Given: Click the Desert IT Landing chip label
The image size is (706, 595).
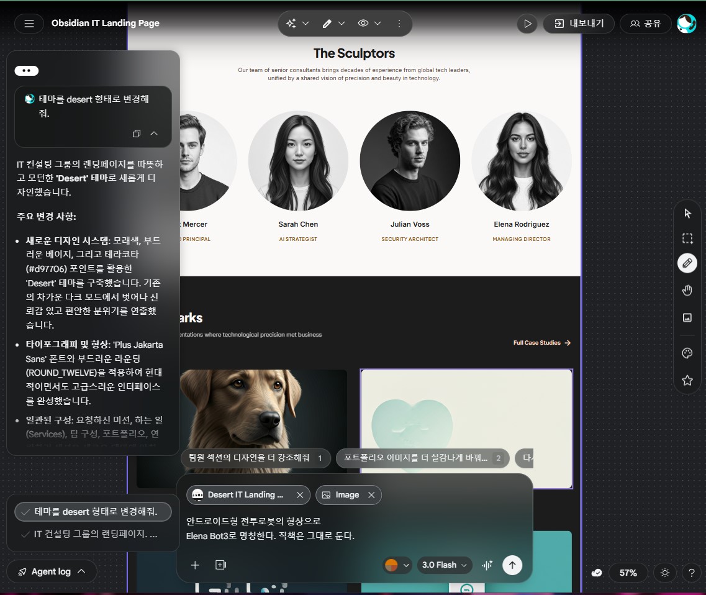Looking at the screenshot, I should [245, 495].
